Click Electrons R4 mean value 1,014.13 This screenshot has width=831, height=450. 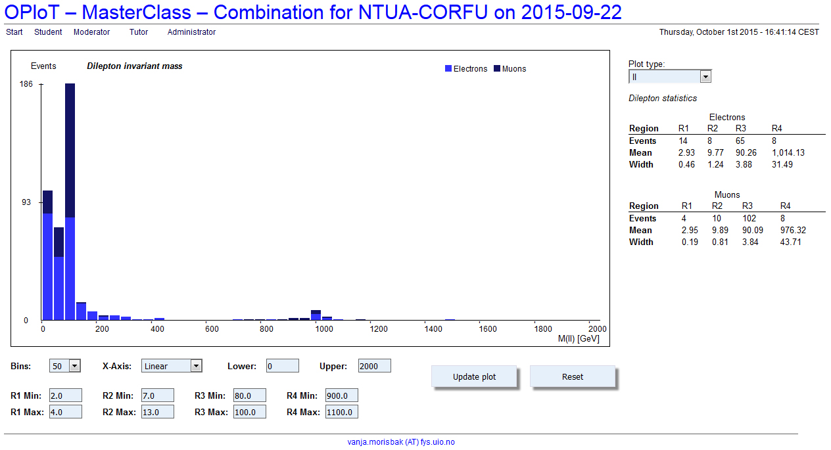788,153
